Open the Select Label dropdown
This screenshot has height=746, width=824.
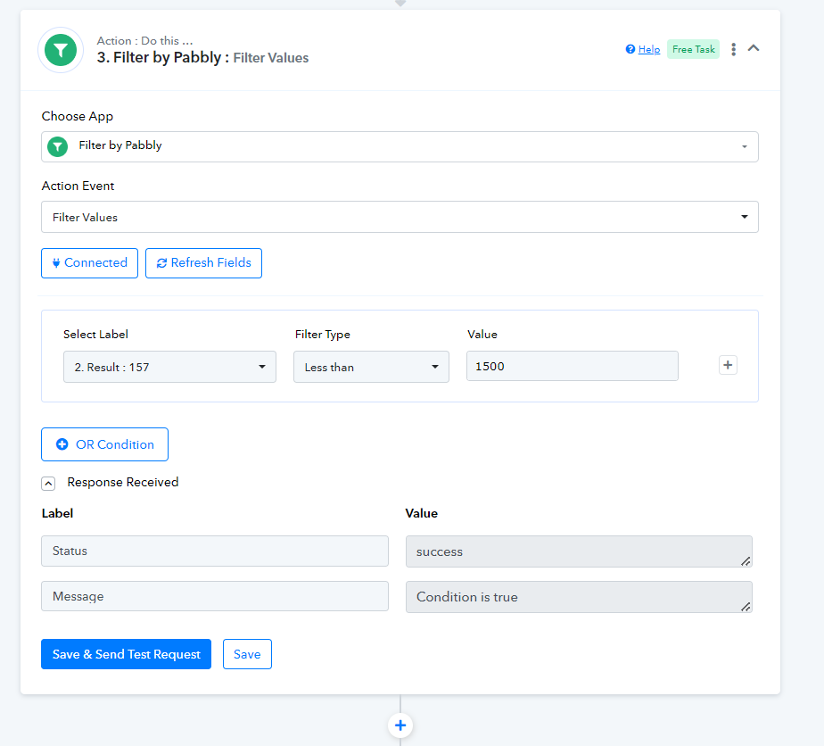169,367
